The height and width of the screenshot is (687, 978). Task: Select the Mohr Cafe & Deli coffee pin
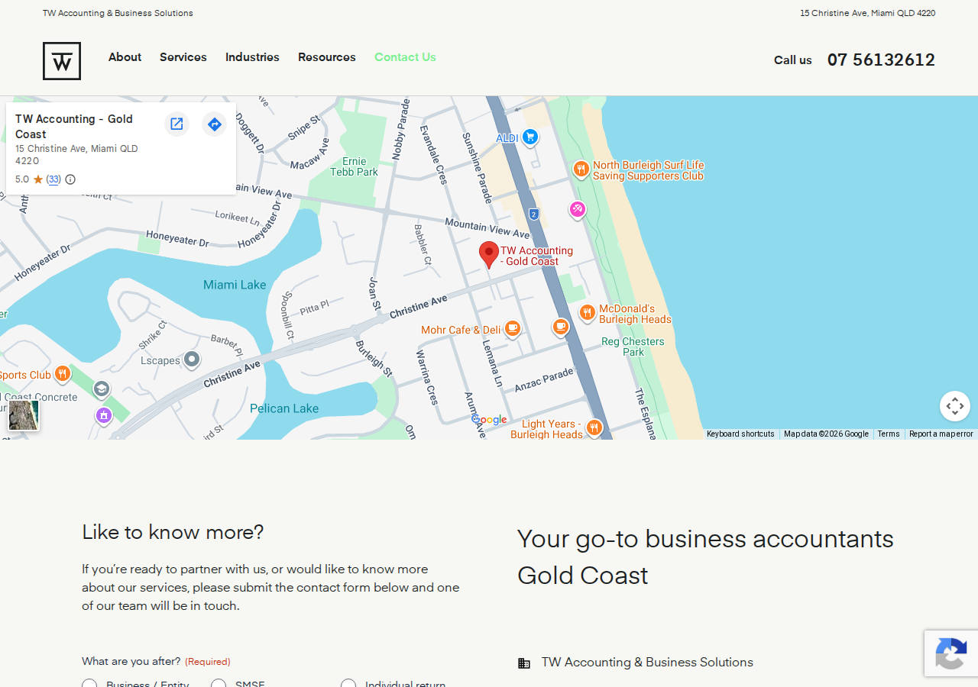pos(513,329)
